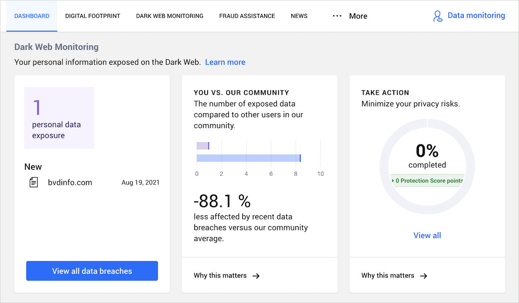Image resolution: width=519 pixels, height=303 pixels.
Task: Click the short purple user exposure bar
Action: 203,146
